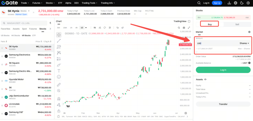Select the MACD indicator

point(85,117)
